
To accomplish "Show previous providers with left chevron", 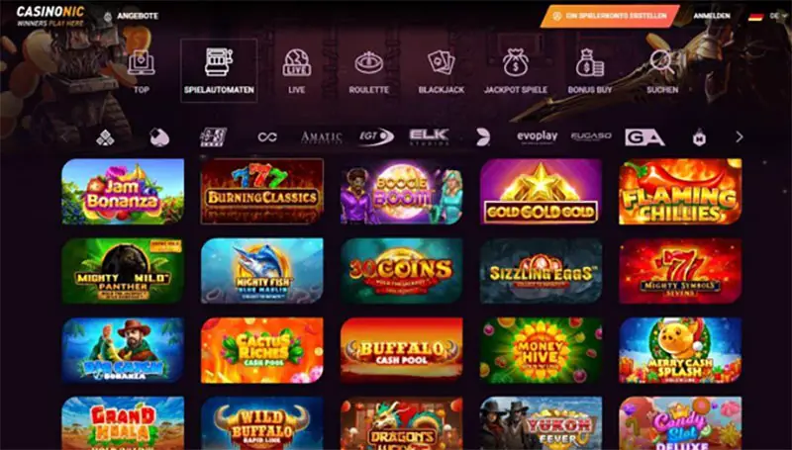I will tap(64, 137).
